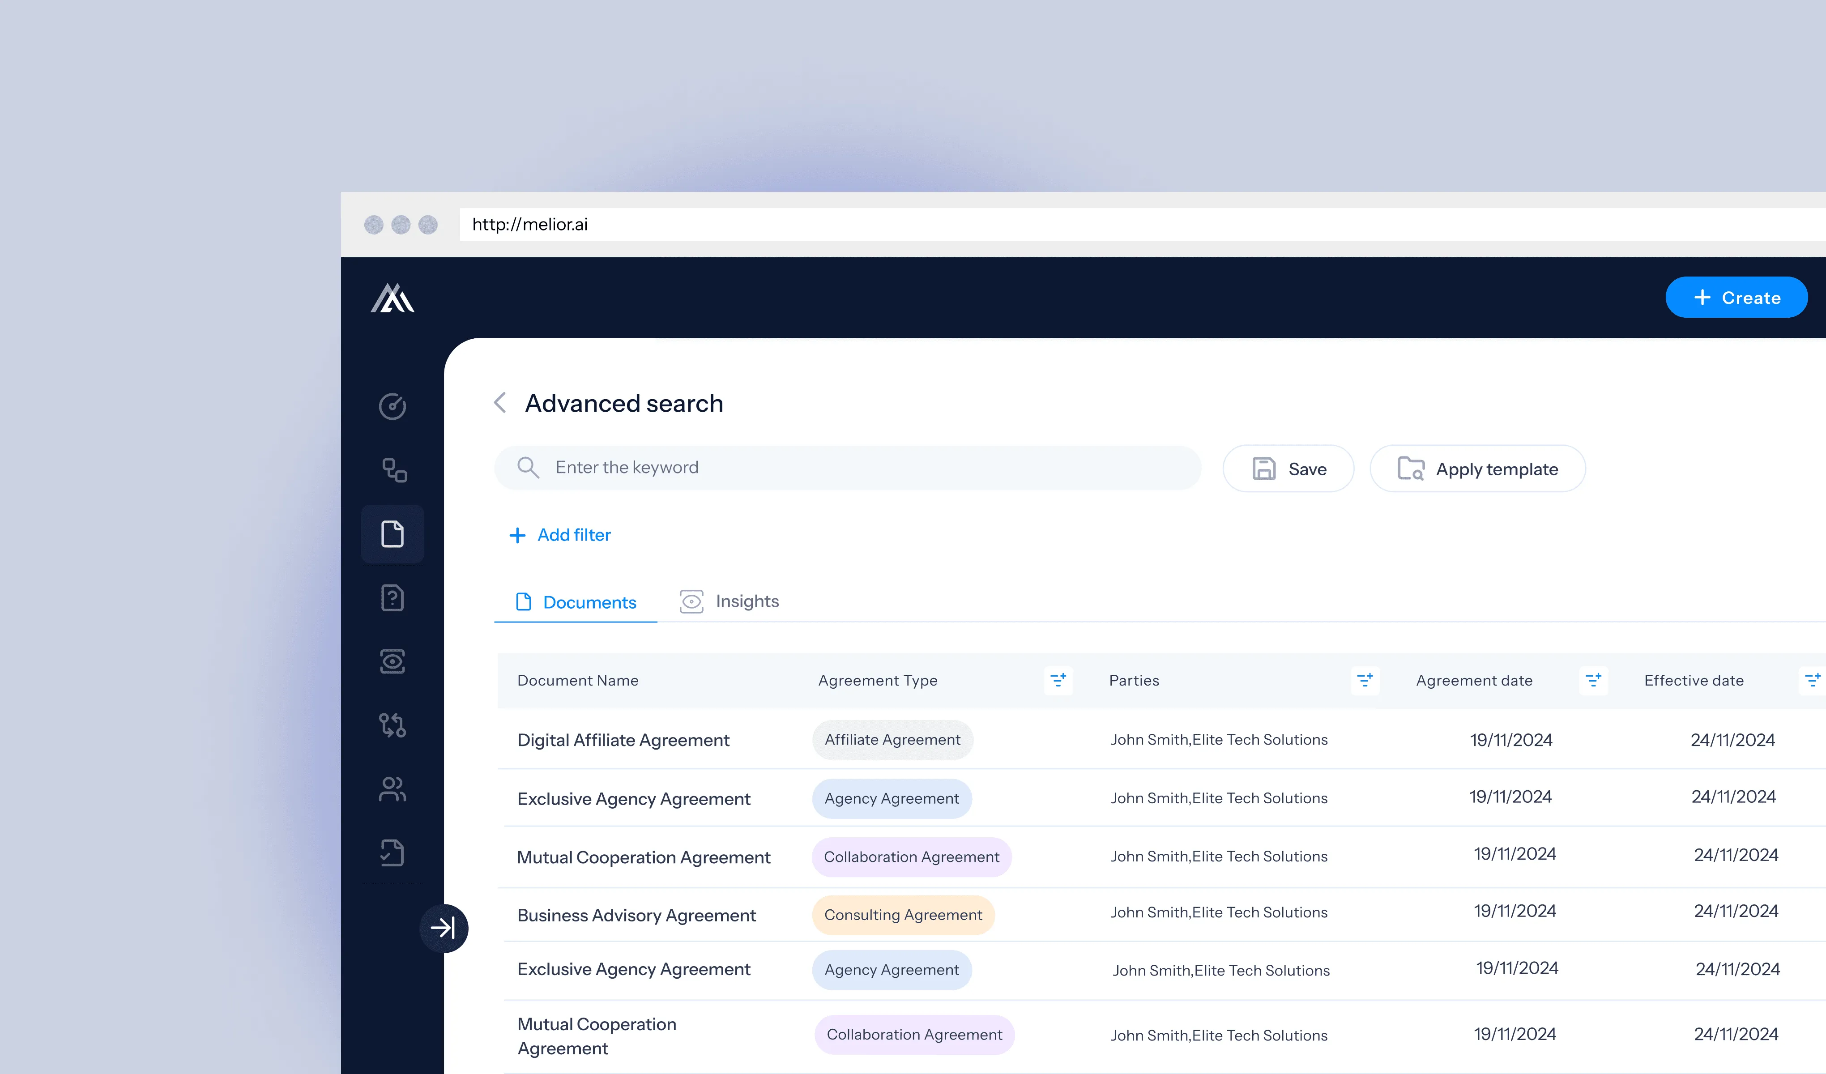The height and width of the screenshot is (1074, 1826).
Task: Open the Agreement Type column filter icon
Action: click(x=1058, y=680)
